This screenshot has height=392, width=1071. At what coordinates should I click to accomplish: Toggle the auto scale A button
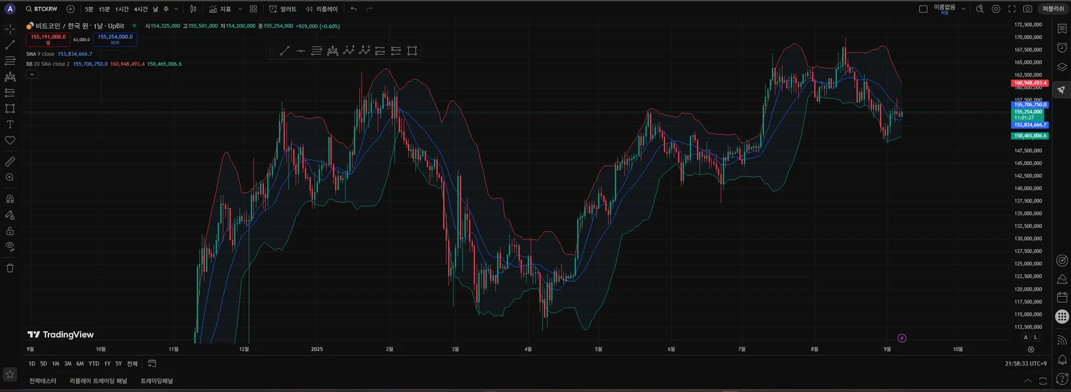pos(1025,337)
